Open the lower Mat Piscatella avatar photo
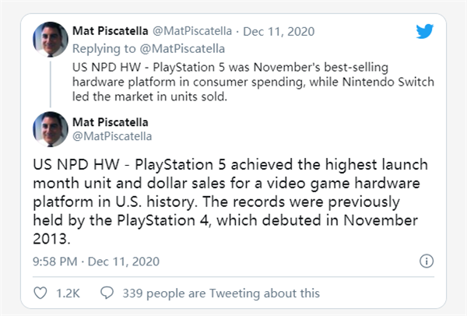467x316 pixels. (x=51, y=129)
